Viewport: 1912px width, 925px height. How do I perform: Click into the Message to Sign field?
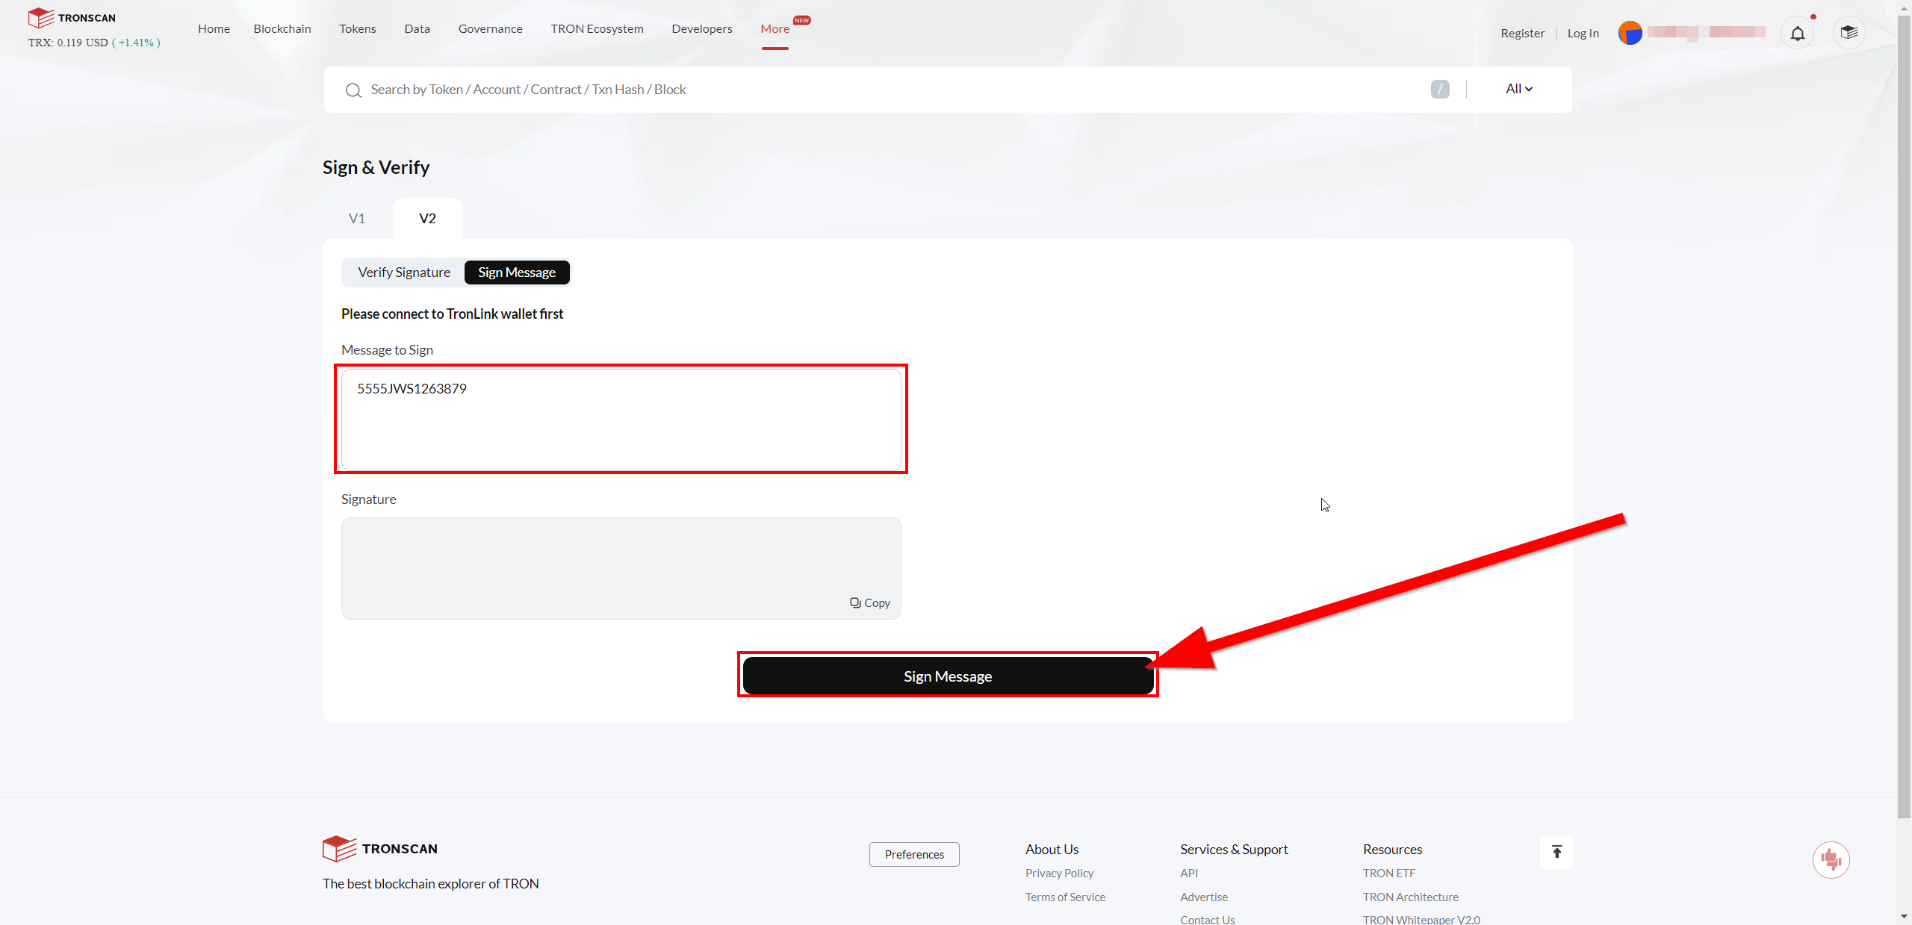(x=621, y=420)
